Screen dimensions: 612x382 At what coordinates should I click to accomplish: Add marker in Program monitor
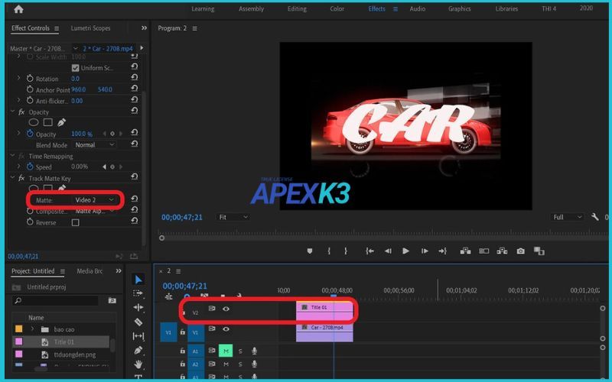(x=310, y=251)
